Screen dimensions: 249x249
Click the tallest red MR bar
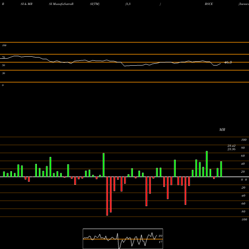click(x=107, y=196)
